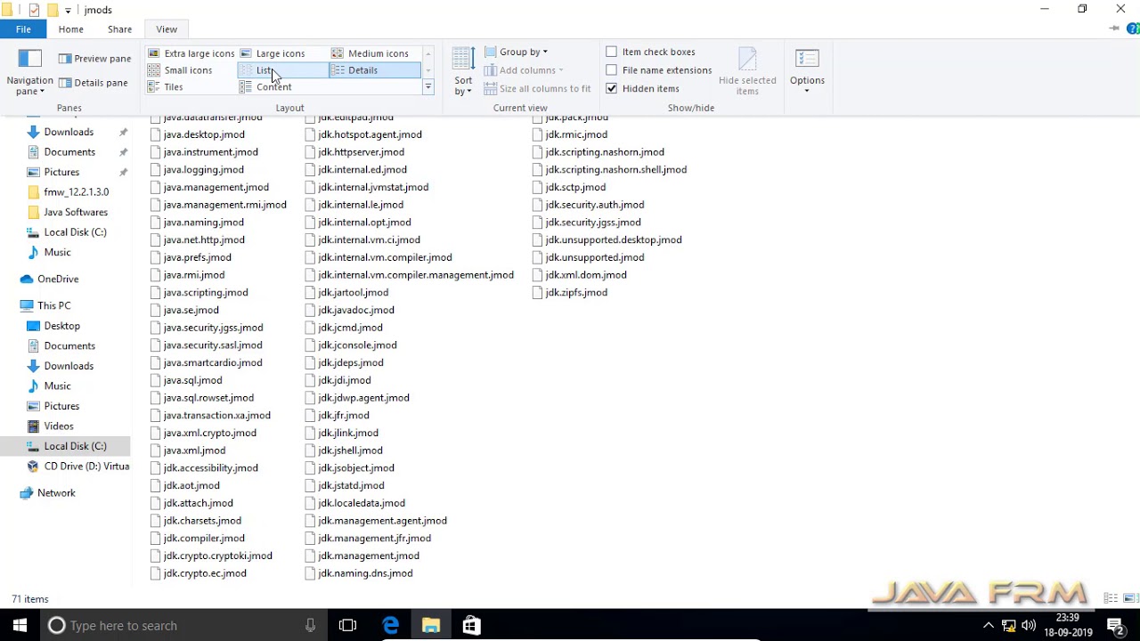
Task: Open the Sort by menu
Action: click(463, 73)
